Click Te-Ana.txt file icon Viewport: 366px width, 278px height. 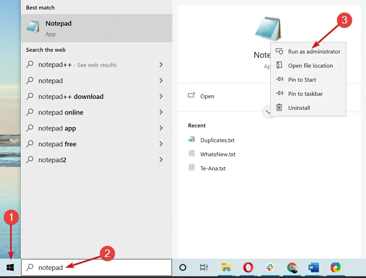191,167
